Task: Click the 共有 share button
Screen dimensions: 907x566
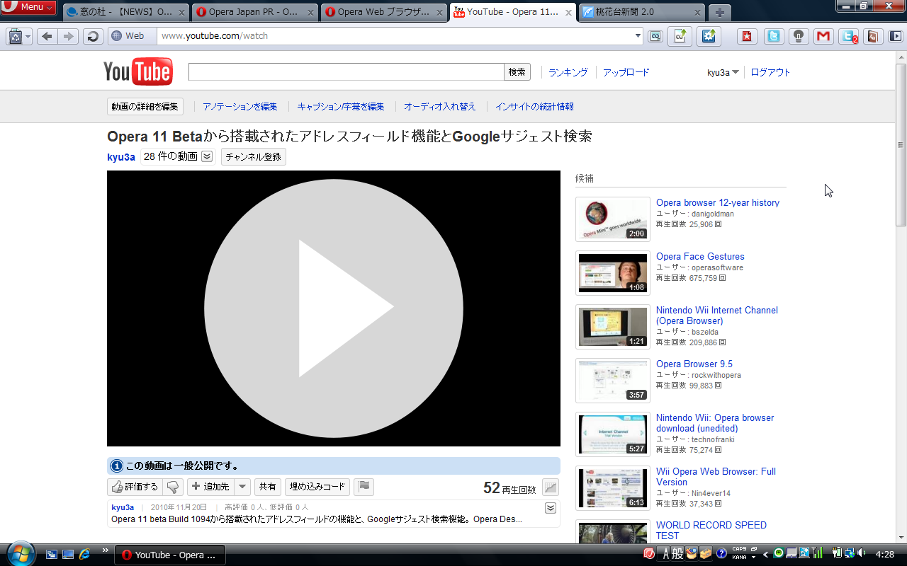Action: tap(267, 487)
